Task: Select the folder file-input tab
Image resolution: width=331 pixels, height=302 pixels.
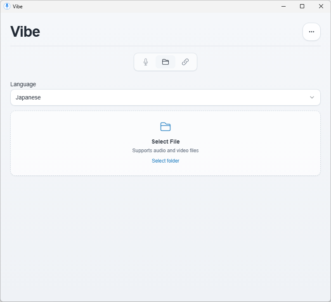Action: coord(165,62)
